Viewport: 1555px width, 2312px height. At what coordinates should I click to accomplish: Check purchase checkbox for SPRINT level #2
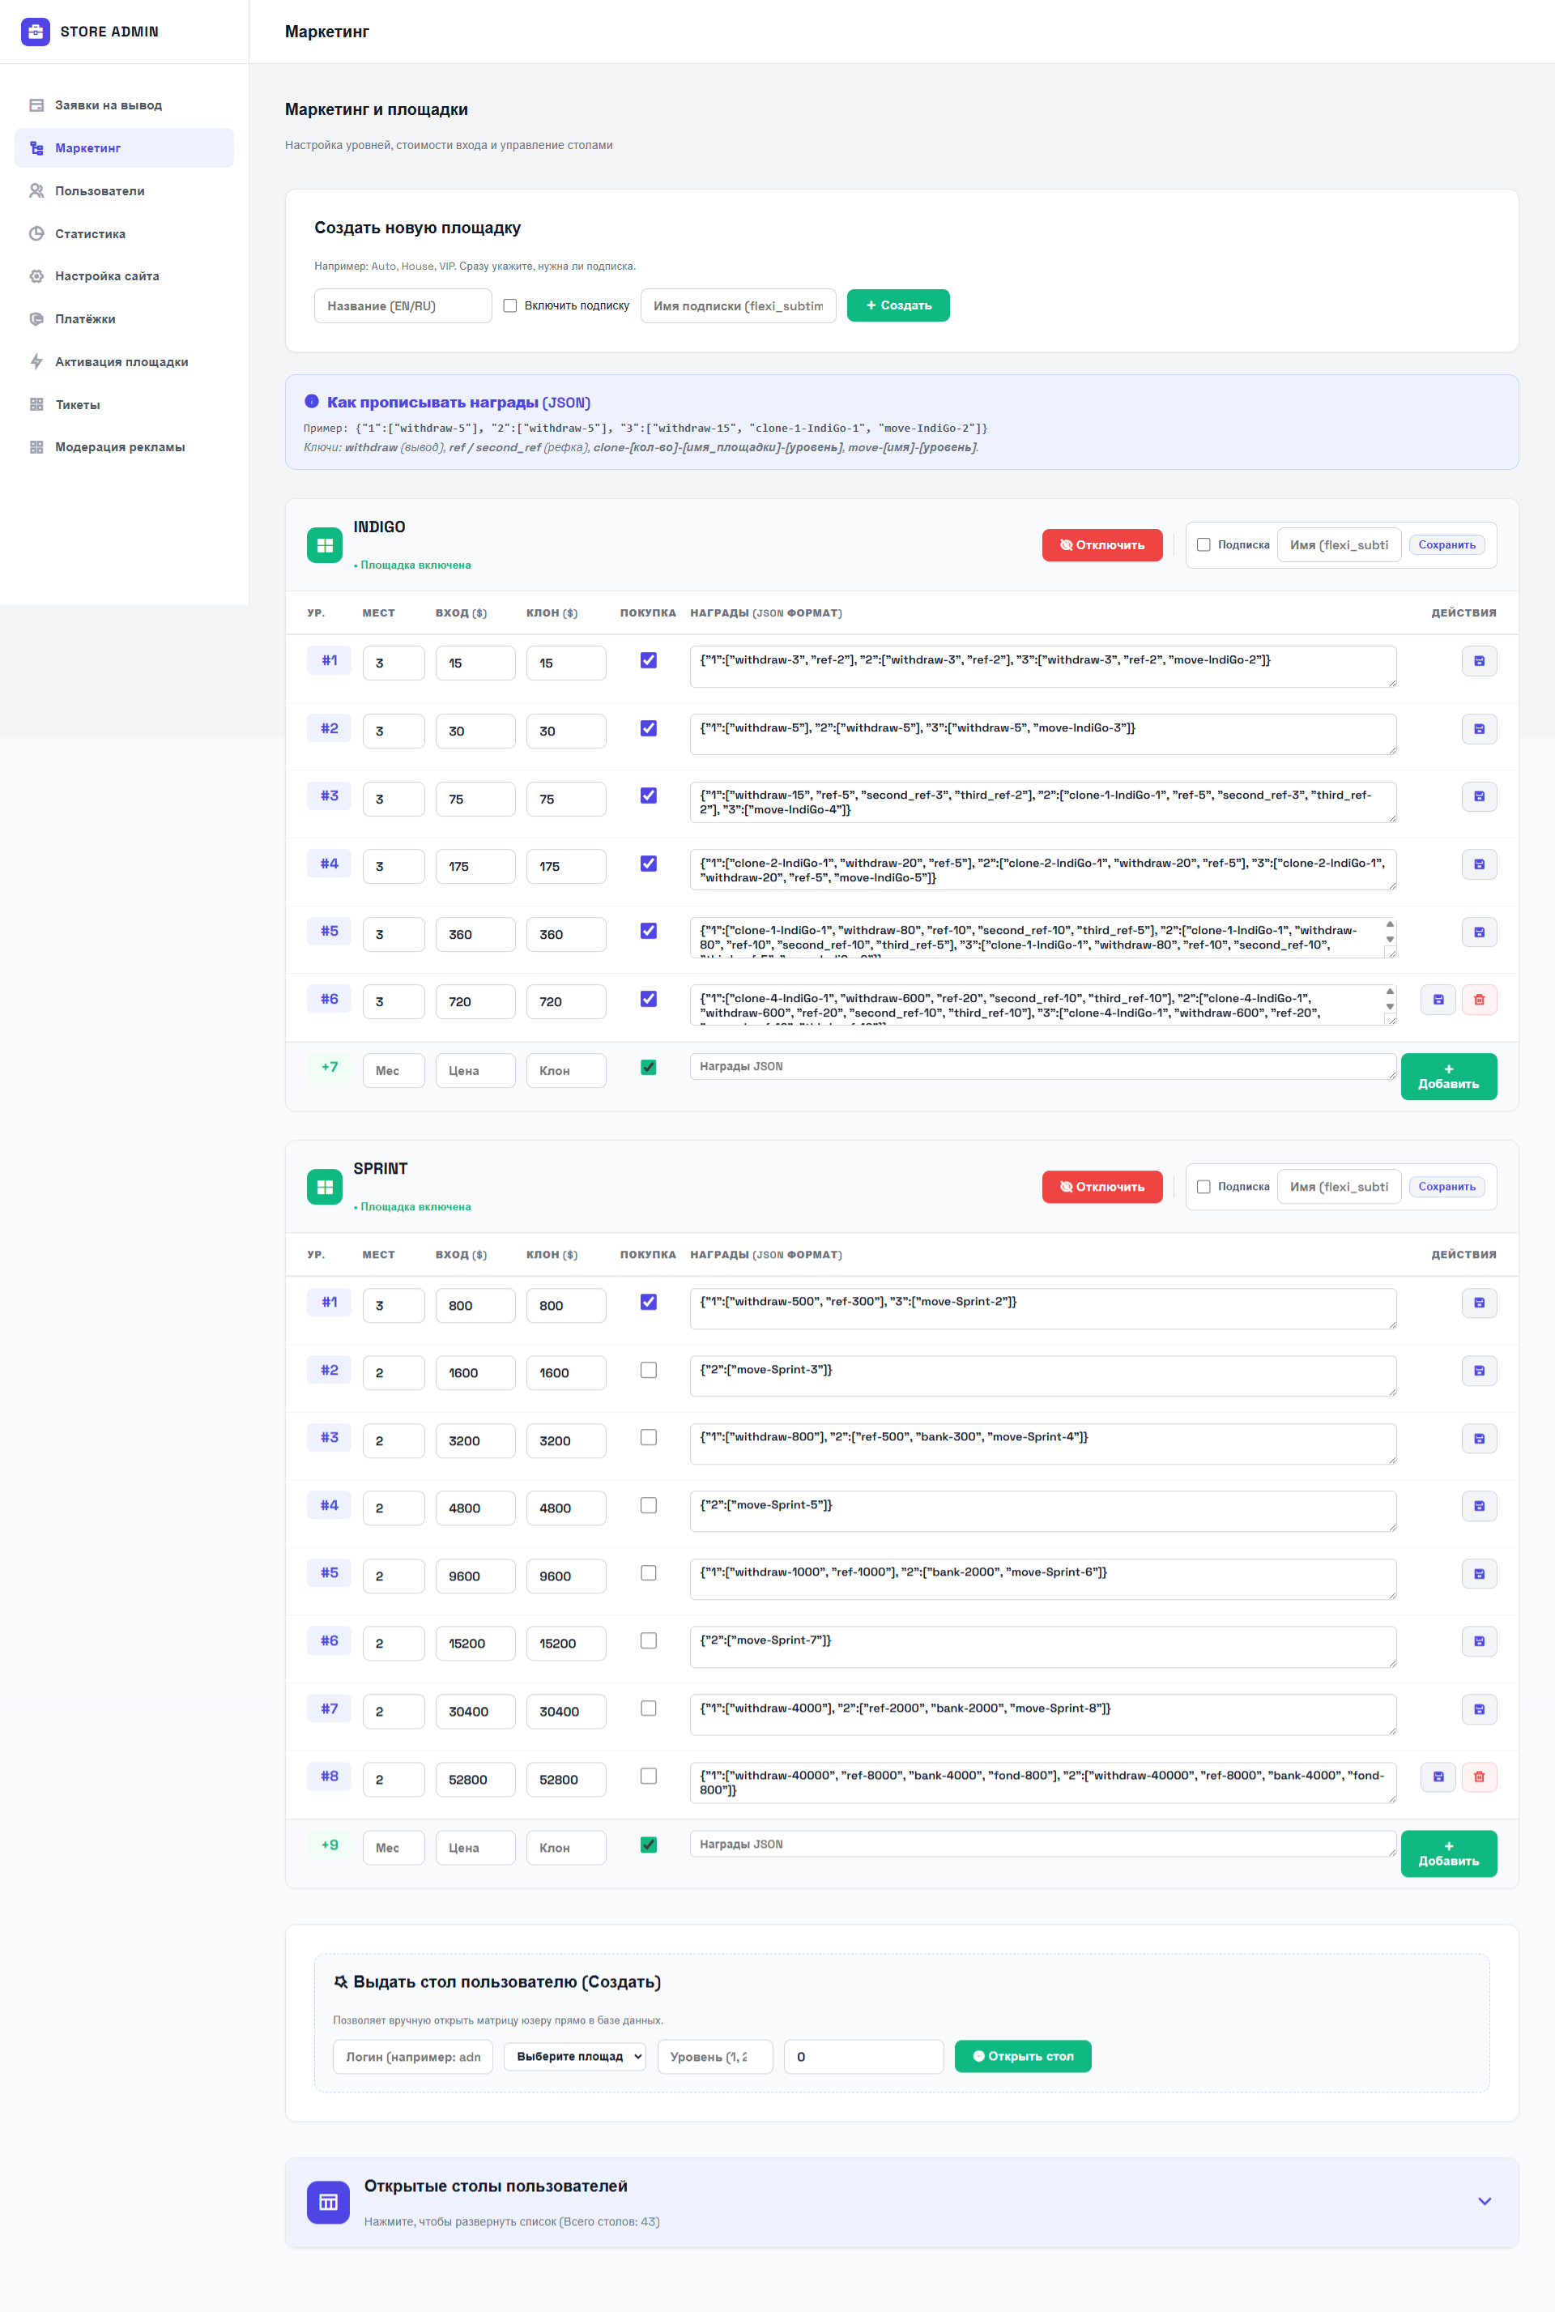648,1370
